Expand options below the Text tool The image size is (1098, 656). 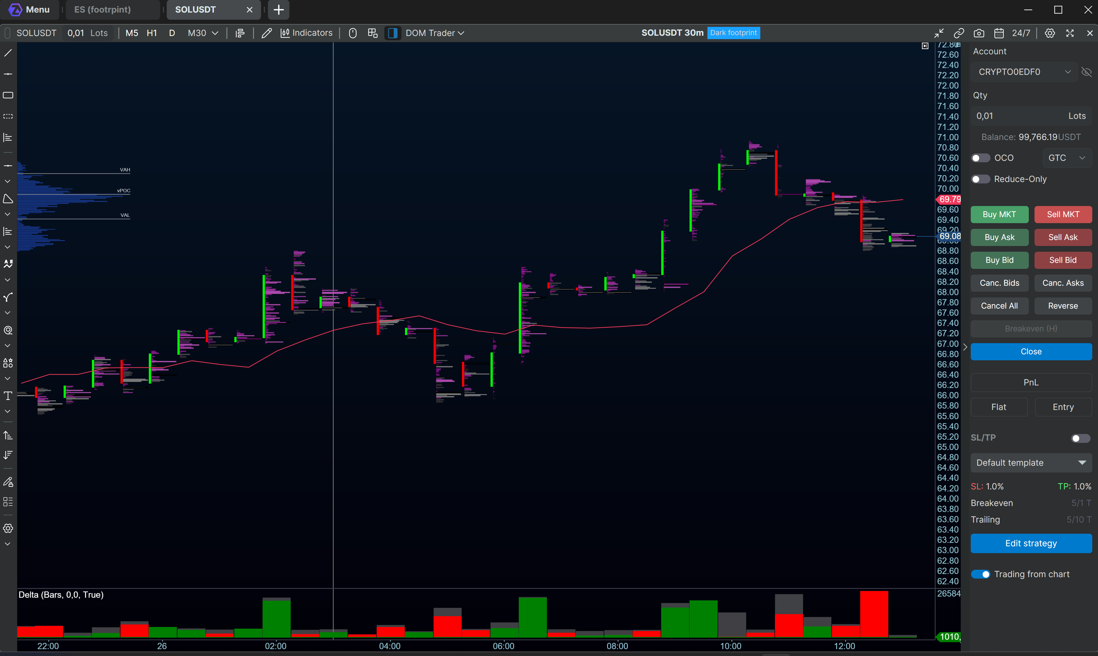7,411
